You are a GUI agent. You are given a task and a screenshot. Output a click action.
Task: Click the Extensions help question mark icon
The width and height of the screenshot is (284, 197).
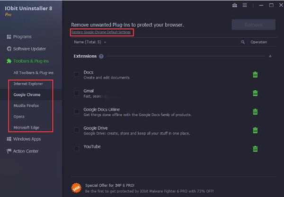[x=101, y=56]
